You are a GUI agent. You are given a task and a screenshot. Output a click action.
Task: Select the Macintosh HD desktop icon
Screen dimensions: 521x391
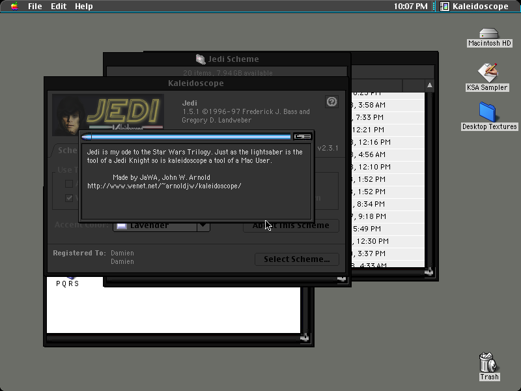coord(489,38)
